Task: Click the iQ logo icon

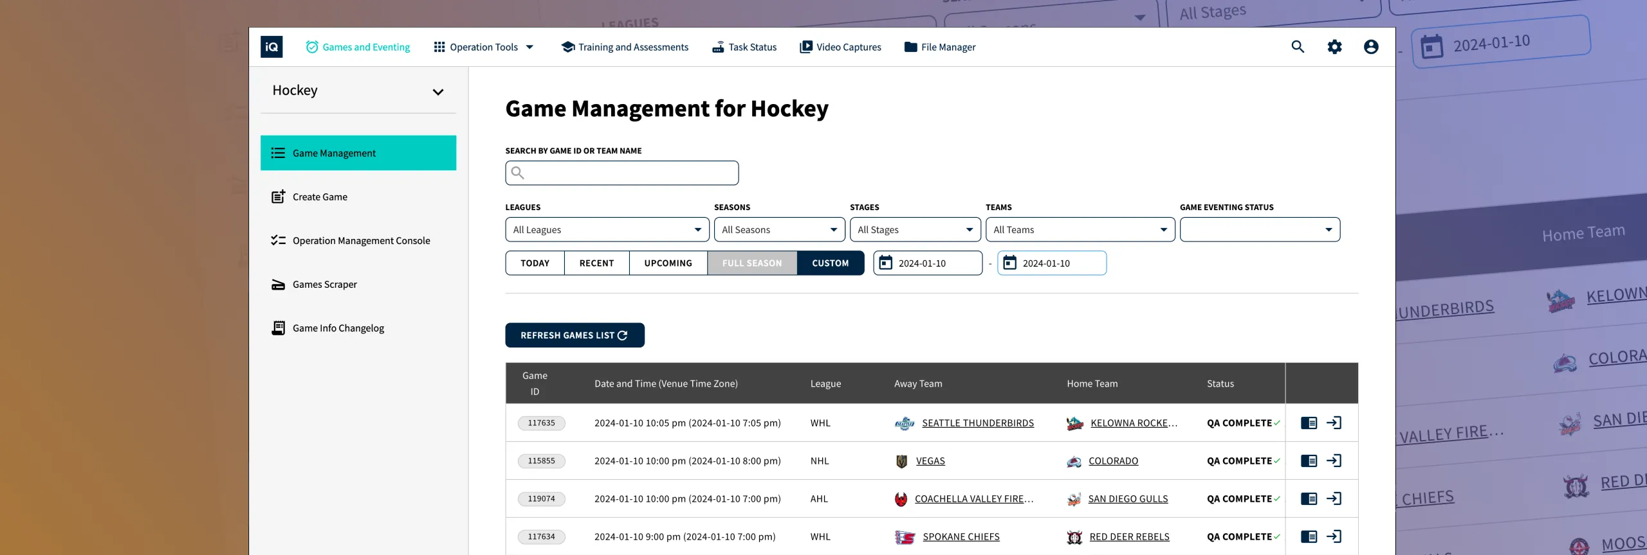Action: point(271,47)
